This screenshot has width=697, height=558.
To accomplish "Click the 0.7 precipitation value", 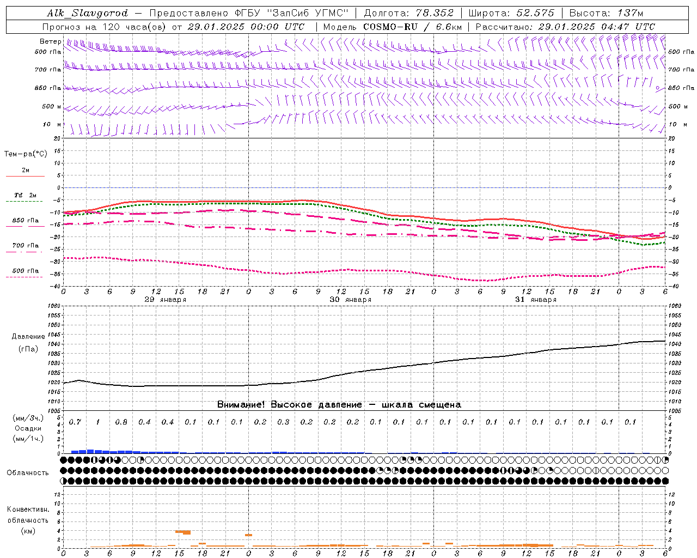I will (x=75, y=422).
